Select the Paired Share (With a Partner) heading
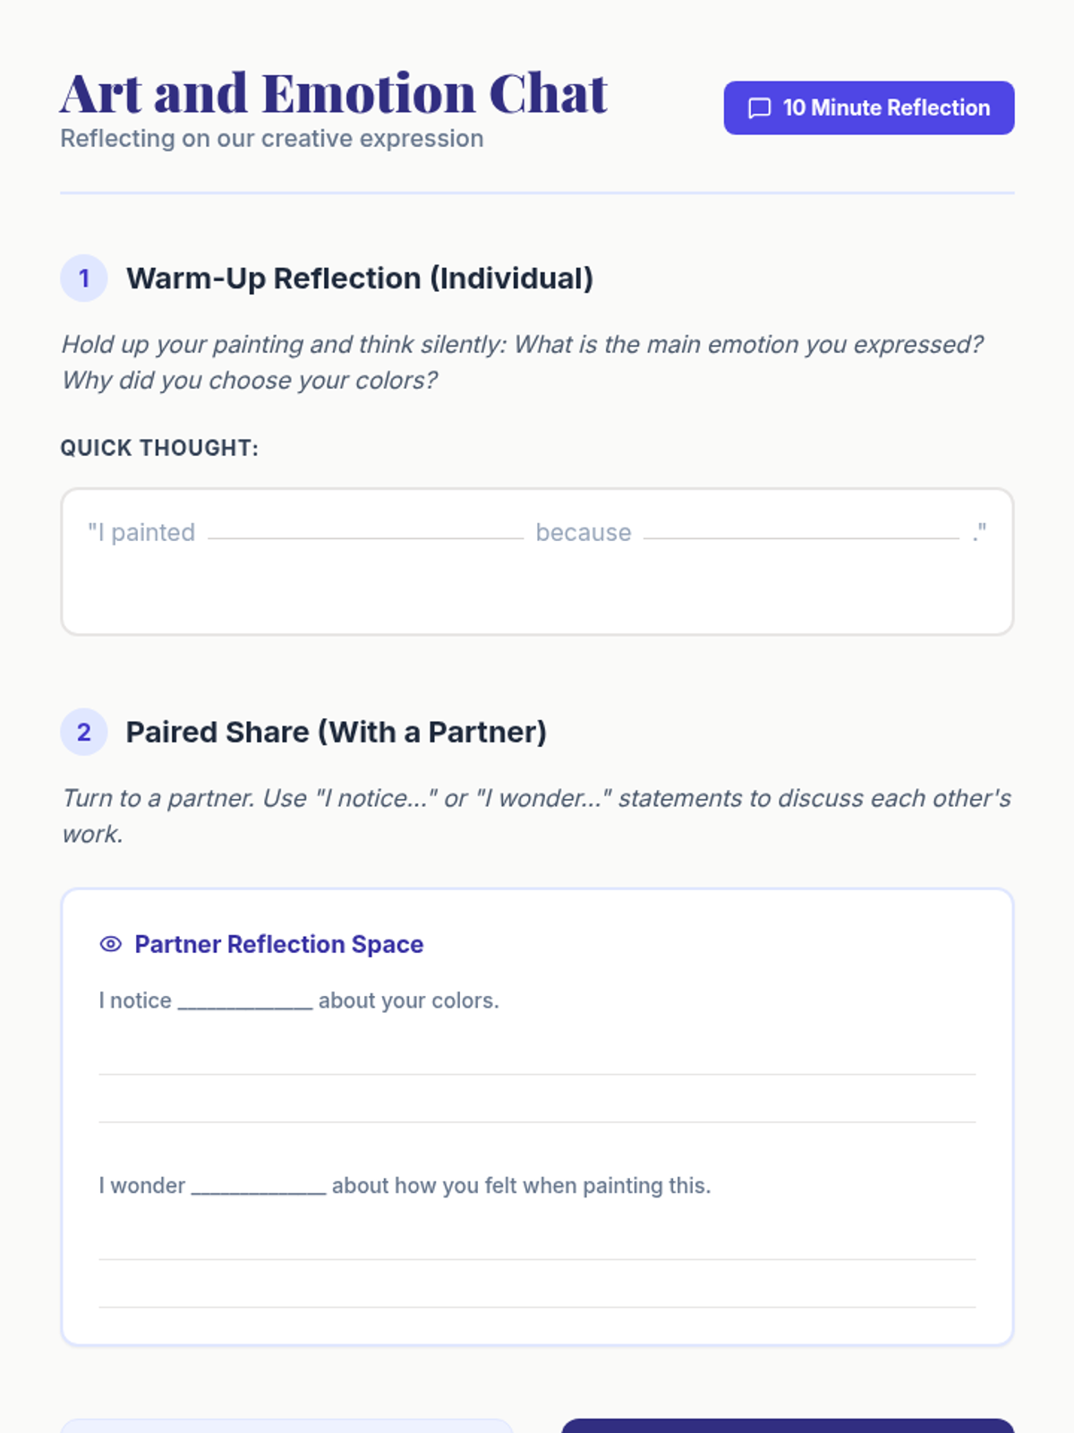Image resolution: width=1074 pixels, height=1433 pixels. tap(337, 733)
